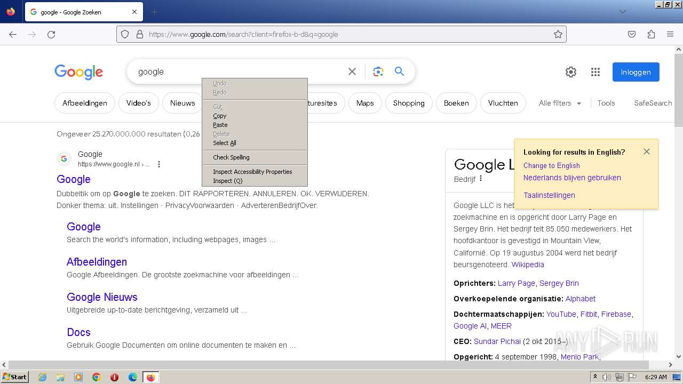Click the Firefox back arrow

coord(13,34)
